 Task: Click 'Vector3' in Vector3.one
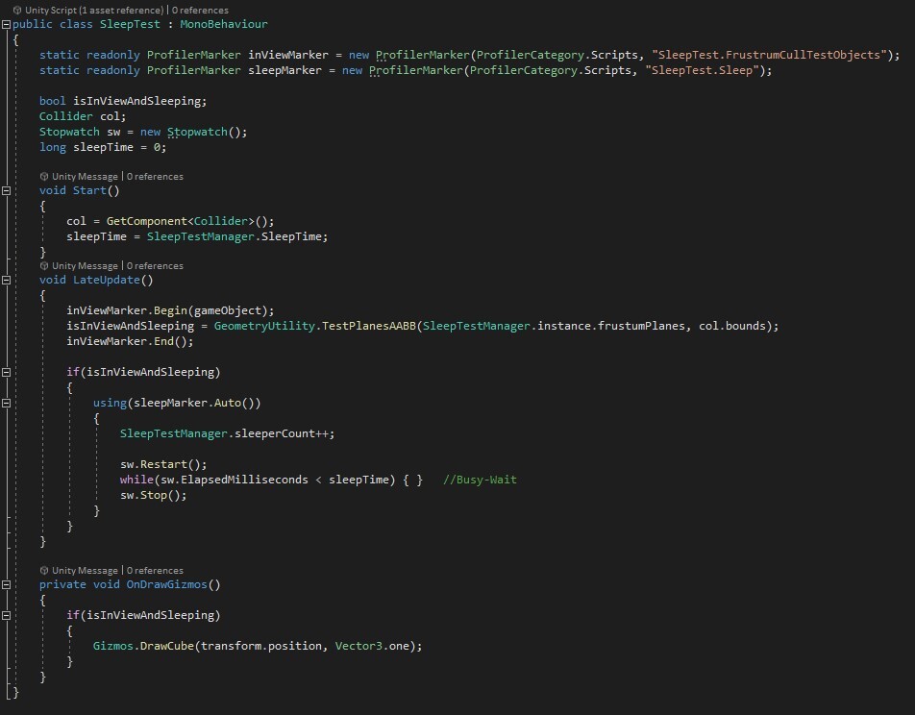coord(359,646)
